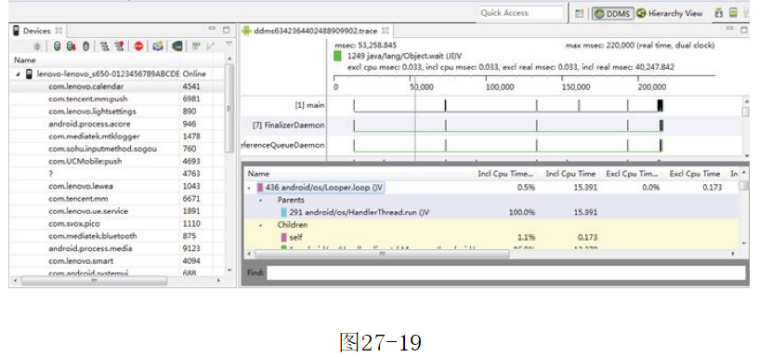Click the Quick Access search box
Image resolution: width=772 pixels, height=357 pixels.
pos(521,13)
